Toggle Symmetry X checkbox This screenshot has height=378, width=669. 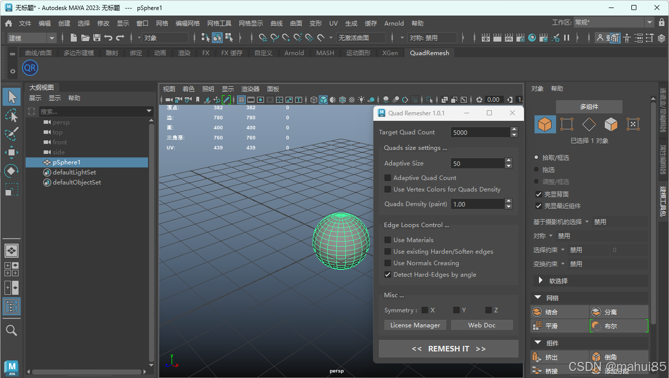[425, 310]
